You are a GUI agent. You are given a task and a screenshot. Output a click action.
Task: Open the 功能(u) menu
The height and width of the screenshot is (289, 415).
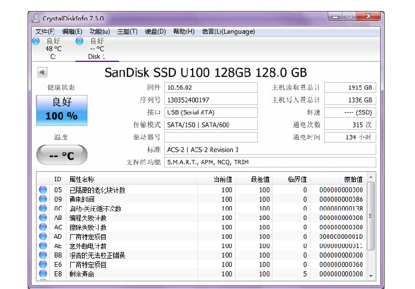[100, 31]
